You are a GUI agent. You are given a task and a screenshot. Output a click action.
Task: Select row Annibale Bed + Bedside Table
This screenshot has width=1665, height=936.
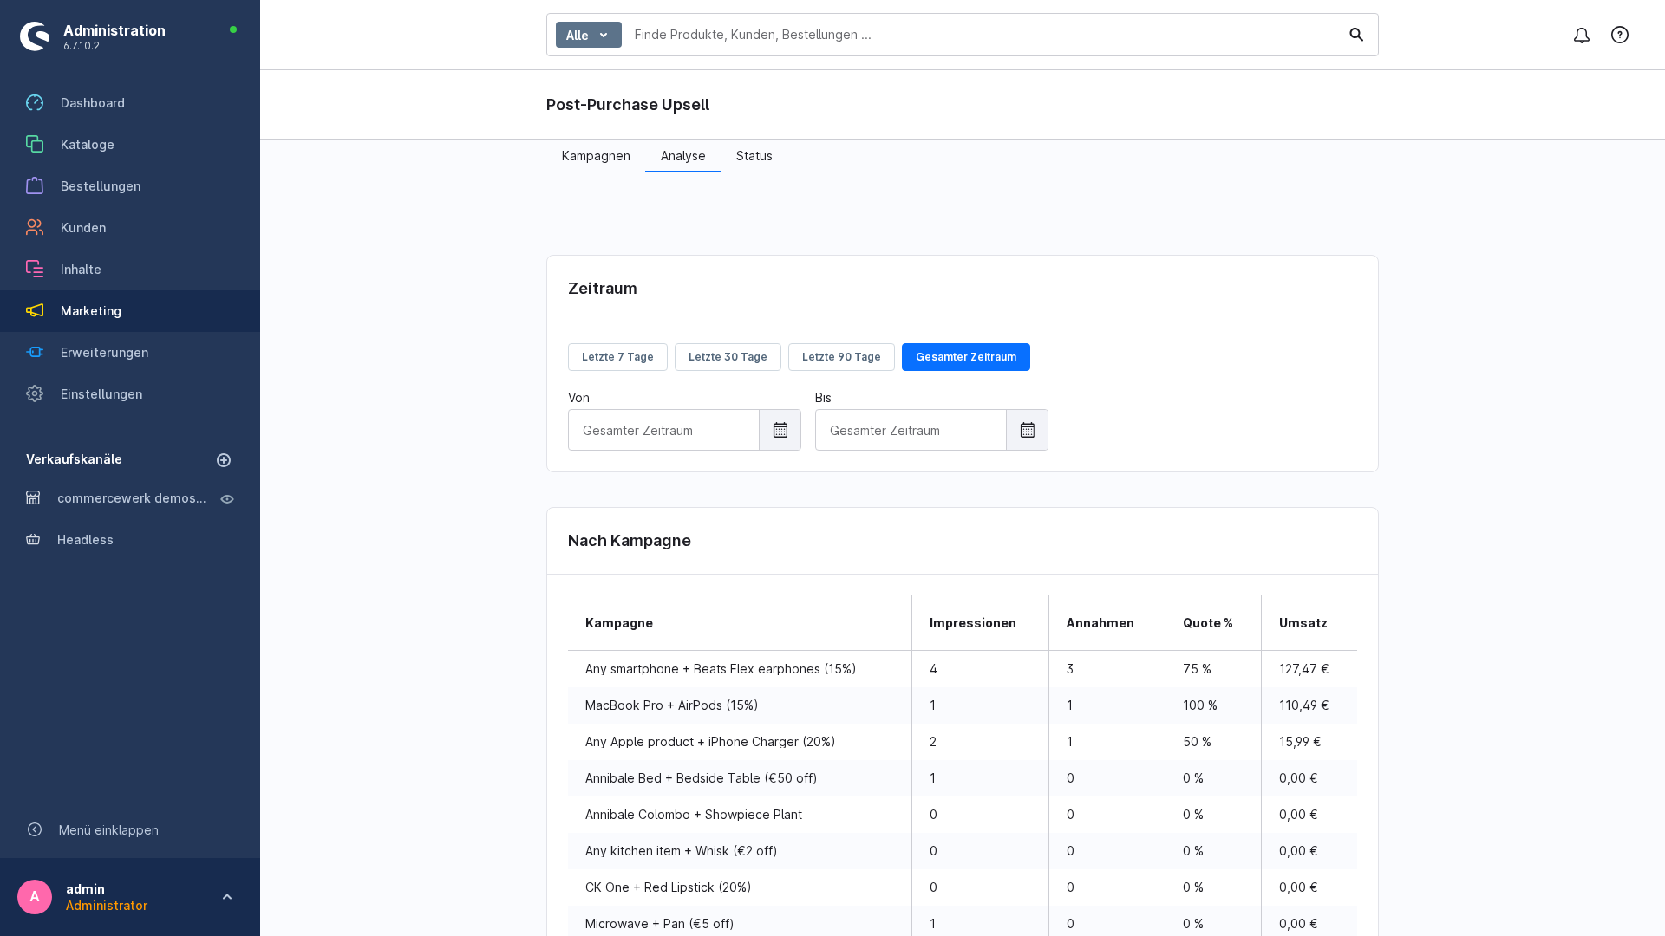(x=963, y=778)
